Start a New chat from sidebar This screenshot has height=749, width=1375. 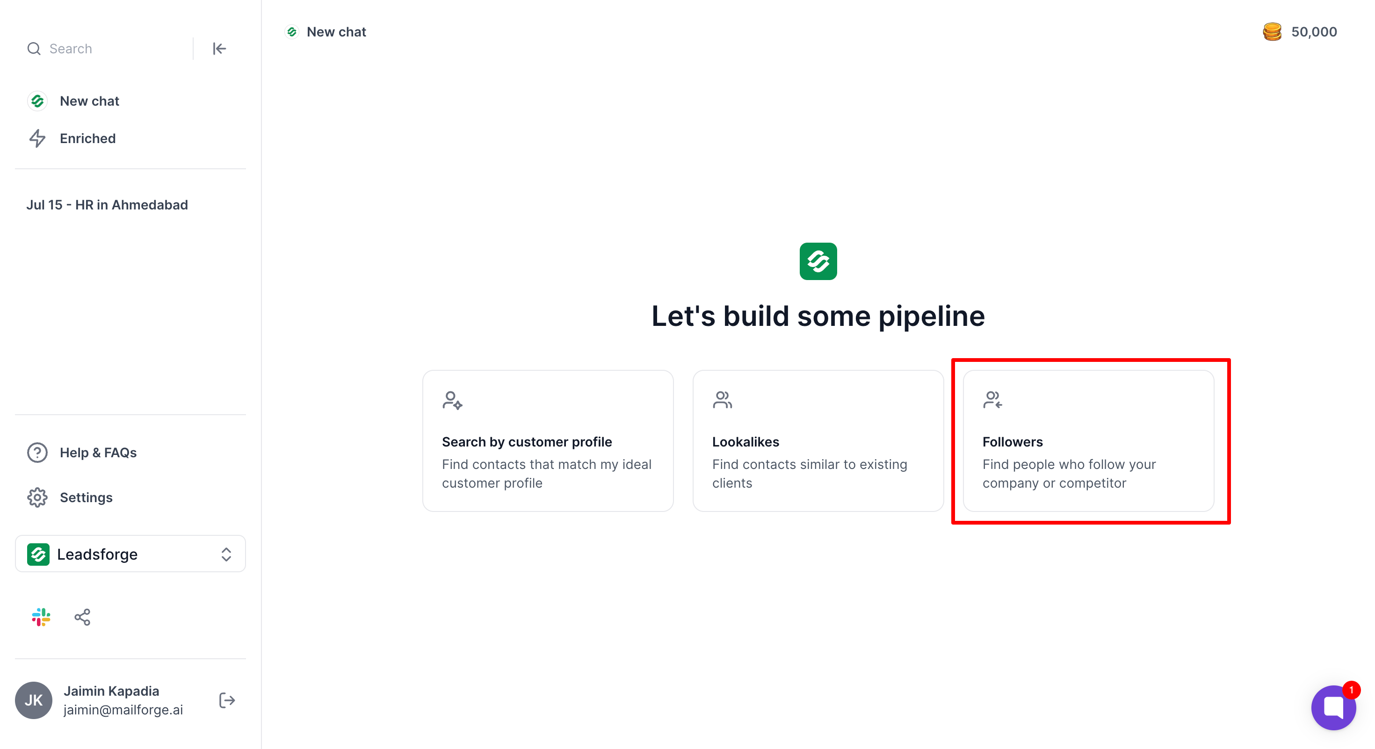[x=89, y=101]
